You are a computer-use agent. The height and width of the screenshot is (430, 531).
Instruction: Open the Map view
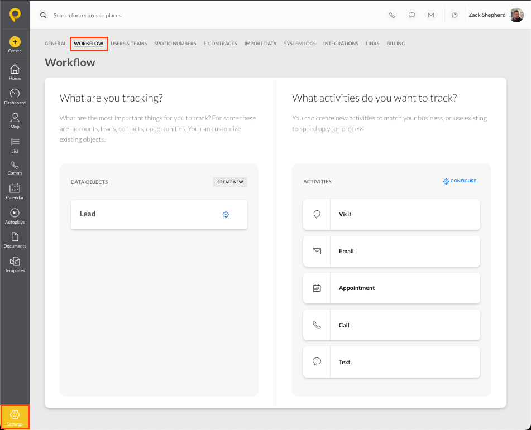15,121
